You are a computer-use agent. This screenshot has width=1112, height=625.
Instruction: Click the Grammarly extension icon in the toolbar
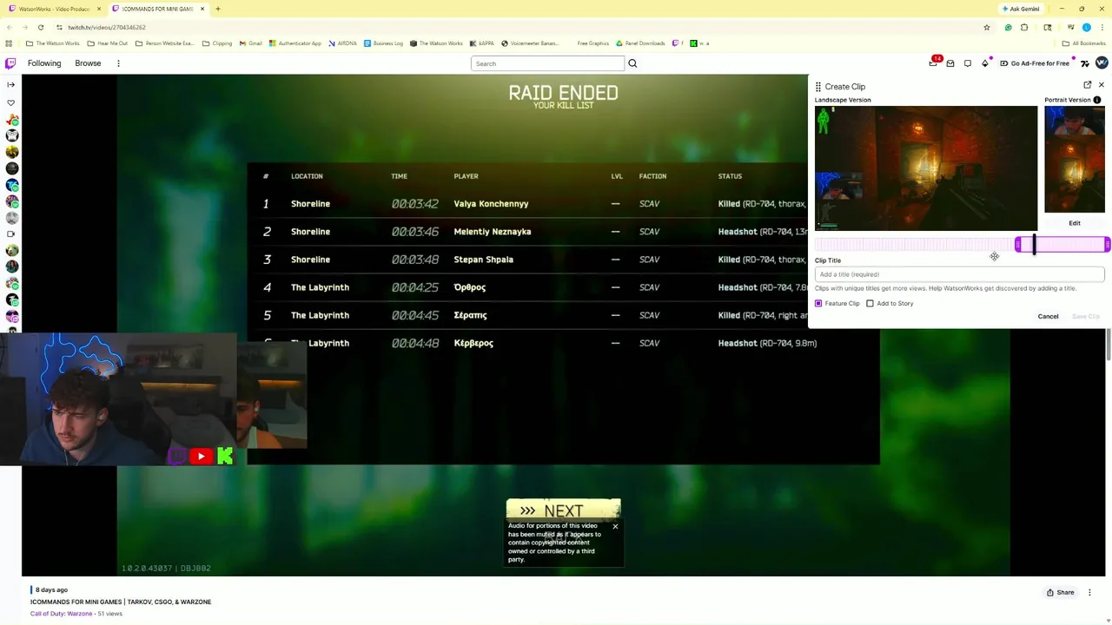click(x=1009, y=27)
